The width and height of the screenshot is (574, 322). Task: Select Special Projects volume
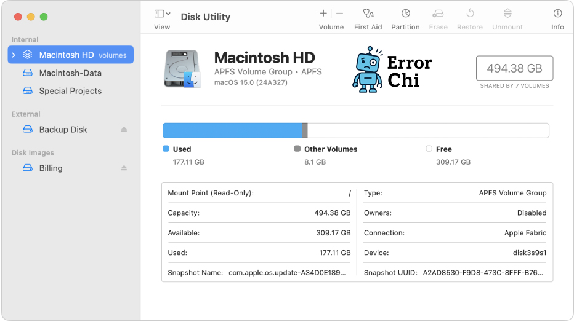(71, 91)
